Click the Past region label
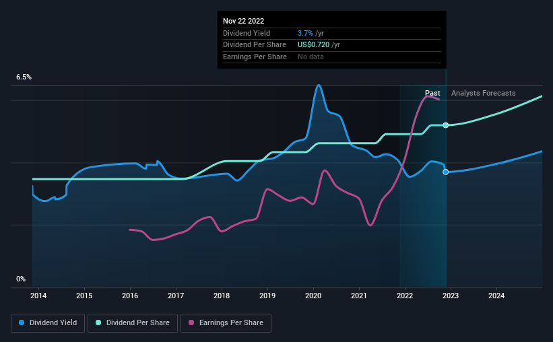Screen dimensions: 553x342 coord(432,93)
